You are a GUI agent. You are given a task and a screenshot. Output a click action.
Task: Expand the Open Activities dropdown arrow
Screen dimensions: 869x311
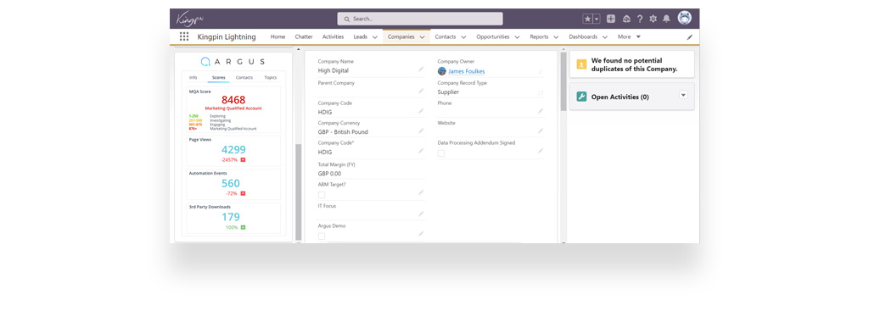click(683, 95)
